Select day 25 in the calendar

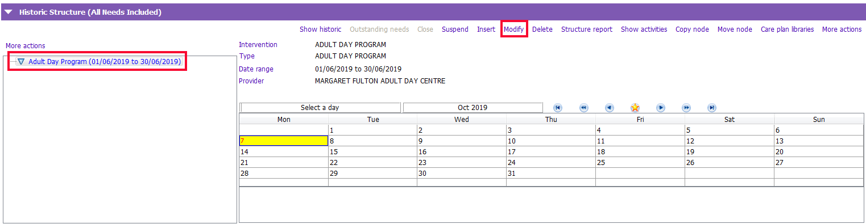pyautogui.click(x=640, y=163)
